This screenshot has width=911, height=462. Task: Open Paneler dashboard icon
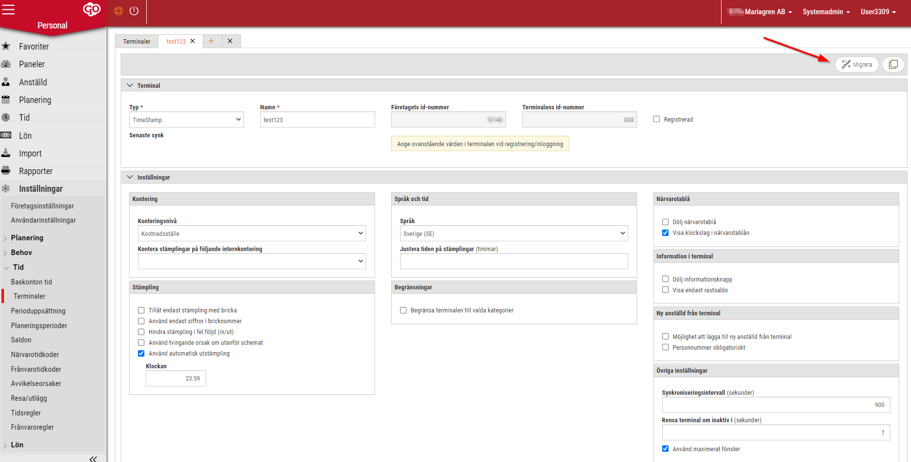coord(6,64)
